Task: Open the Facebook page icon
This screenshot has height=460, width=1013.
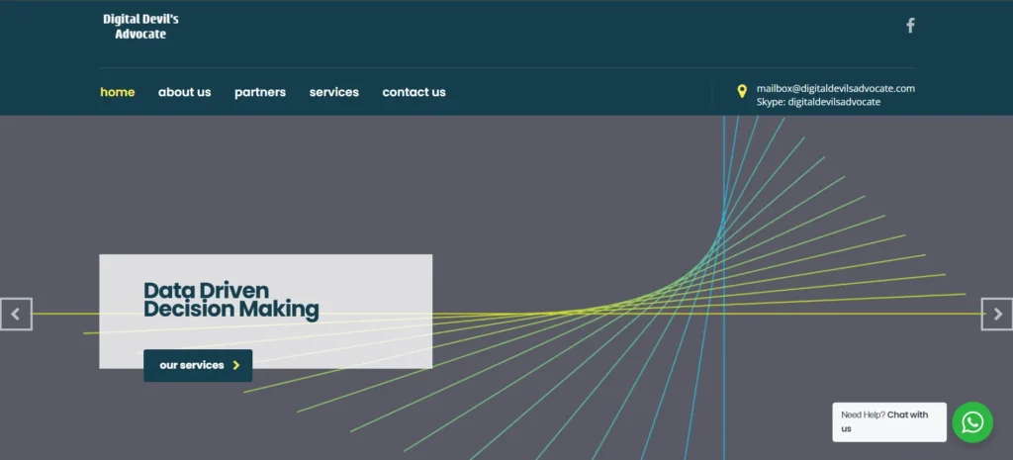Action: pyautogui.click(x=910, y=26)
